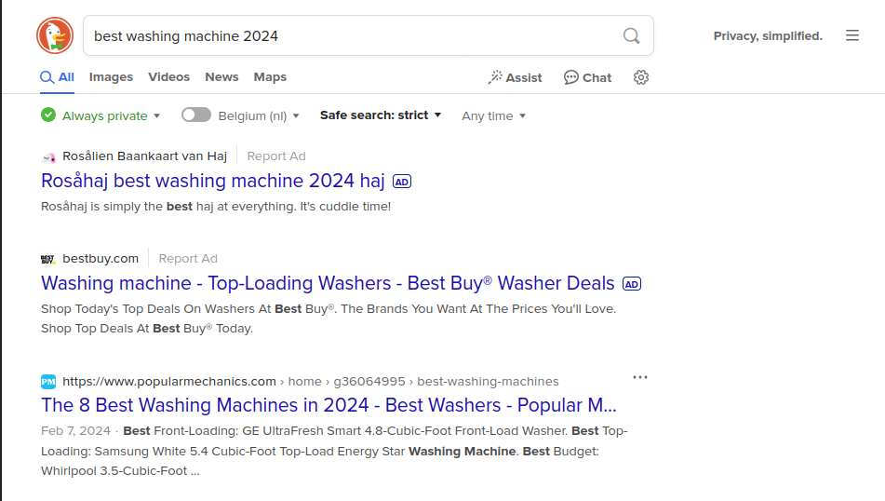Image resolution: width=885 pixels, height=501 pixels.
Task: Open search settings gear icon
Action: pos(640,77)
